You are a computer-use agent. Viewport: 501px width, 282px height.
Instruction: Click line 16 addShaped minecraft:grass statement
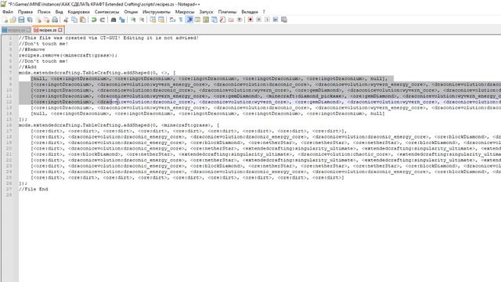[119, 125]
